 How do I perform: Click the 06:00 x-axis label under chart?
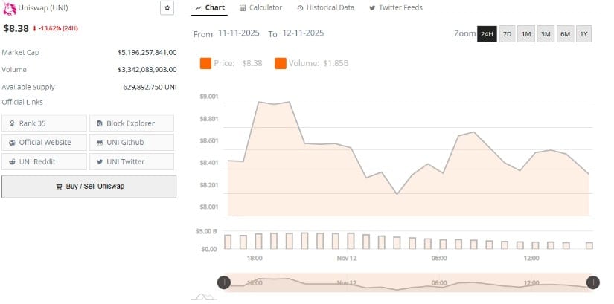click(x=439, y=258)
